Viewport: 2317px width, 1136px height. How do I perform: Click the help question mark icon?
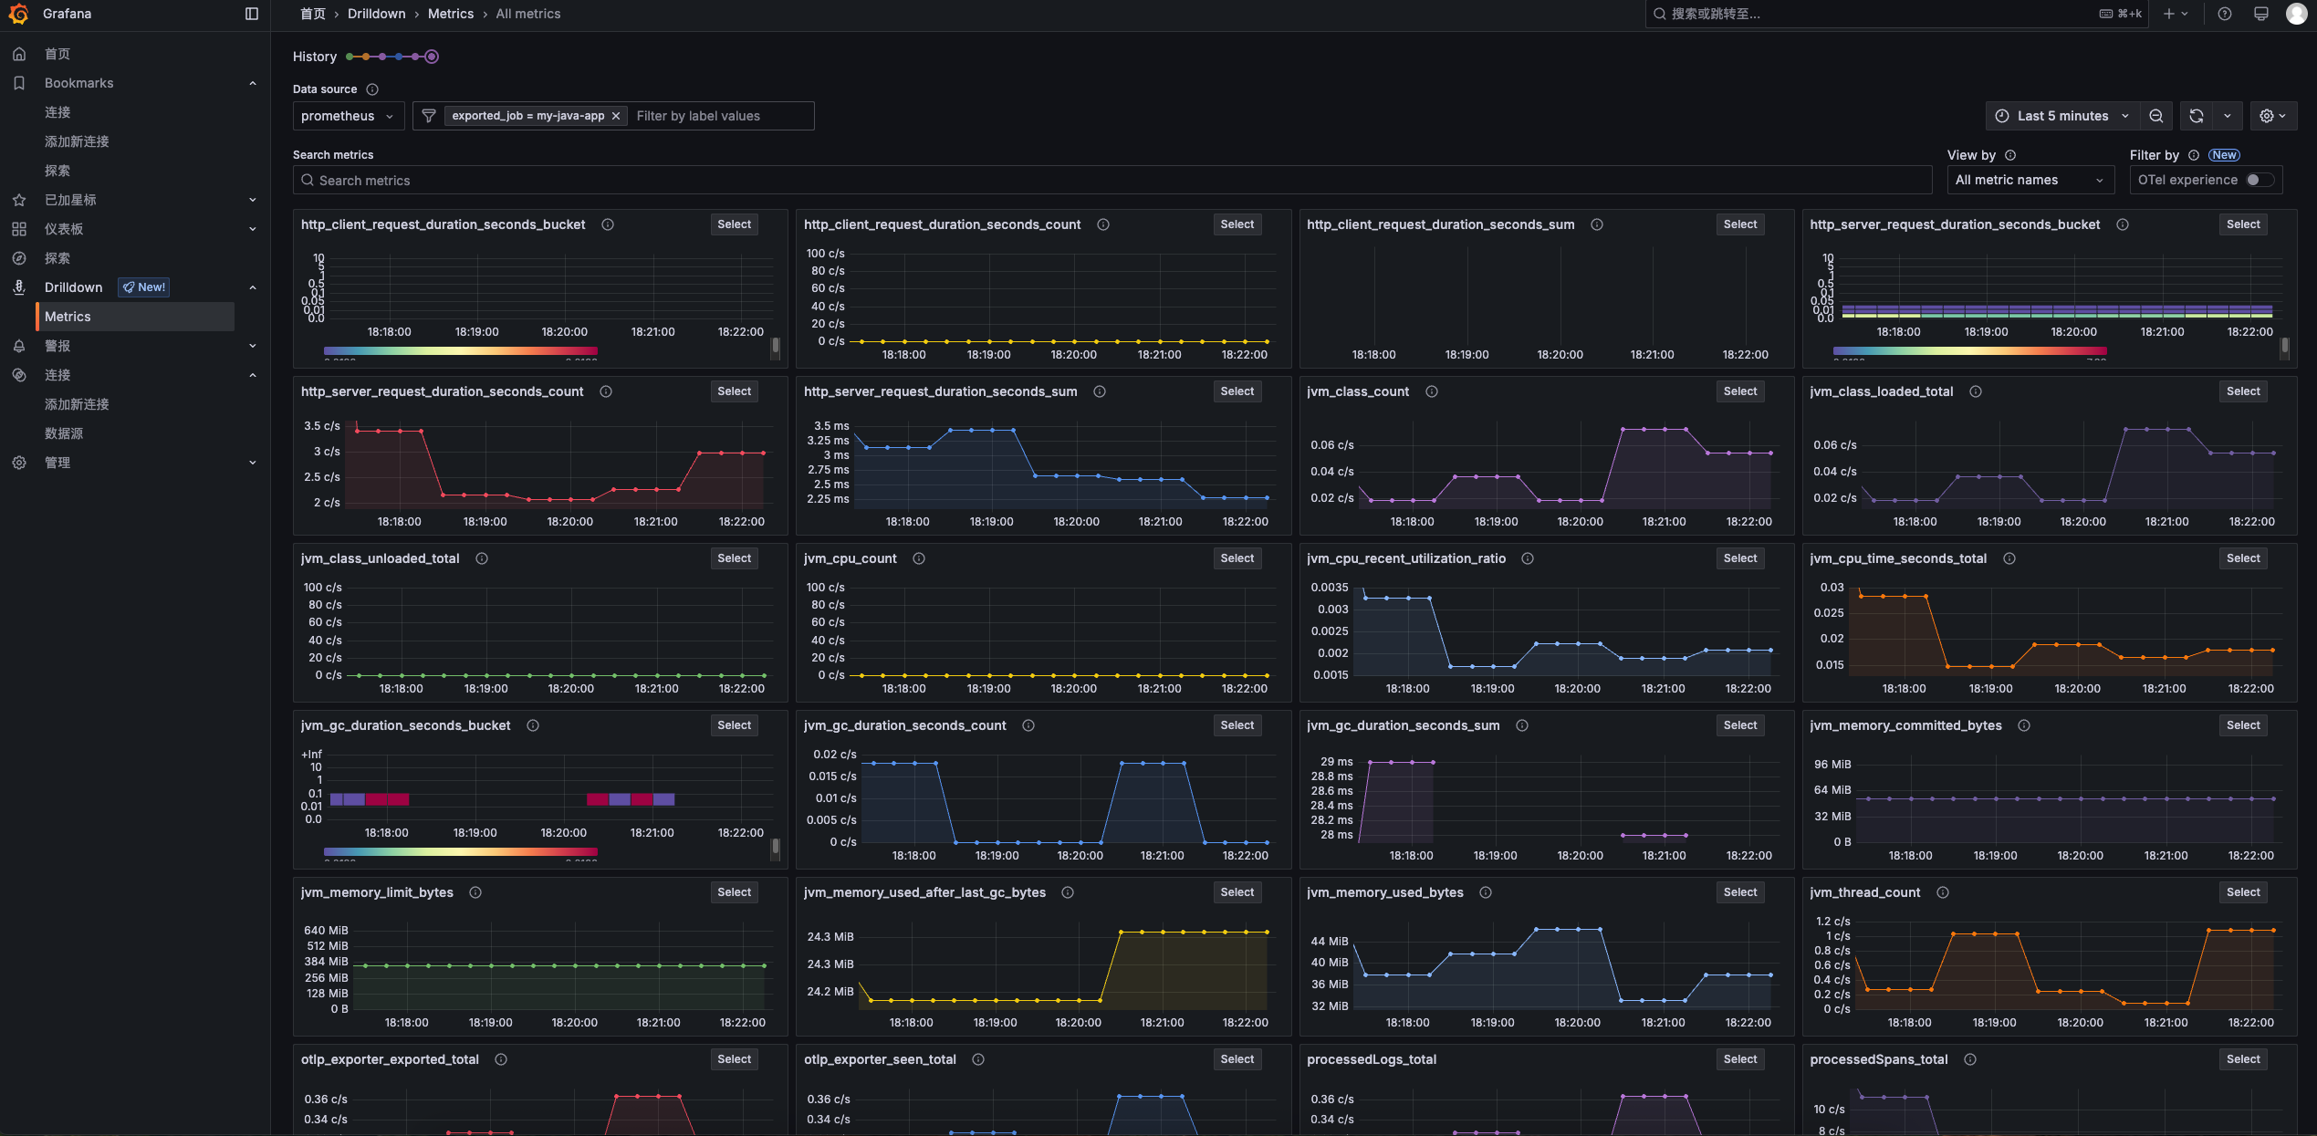(x=2225, y=14)
